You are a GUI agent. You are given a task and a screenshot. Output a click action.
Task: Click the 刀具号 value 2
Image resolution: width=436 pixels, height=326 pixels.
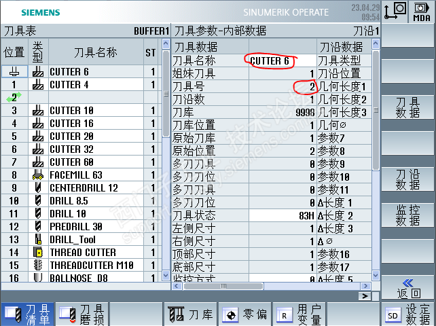point(312,87)
